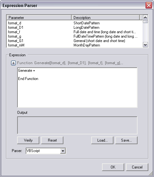
Task: Select the format_D1 parameter row
Action: [x=75, y=27]
